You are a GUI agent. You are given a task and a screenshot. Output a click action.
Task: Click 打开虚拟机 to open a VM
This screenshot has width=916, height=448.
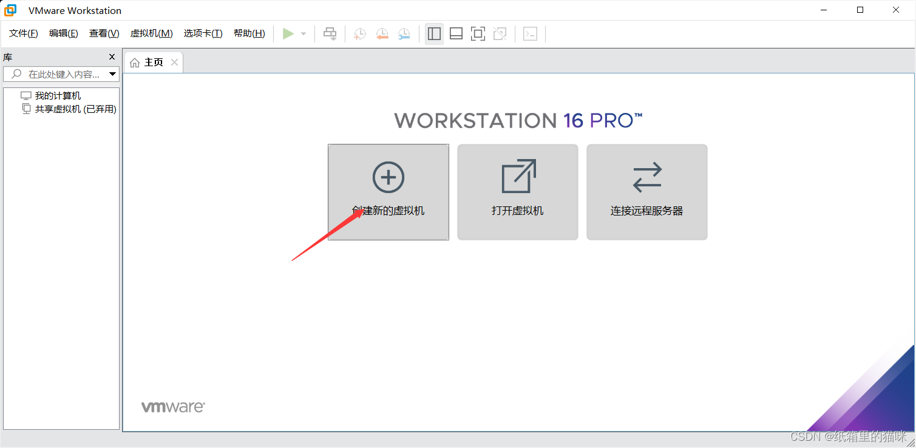click(517, 192)
